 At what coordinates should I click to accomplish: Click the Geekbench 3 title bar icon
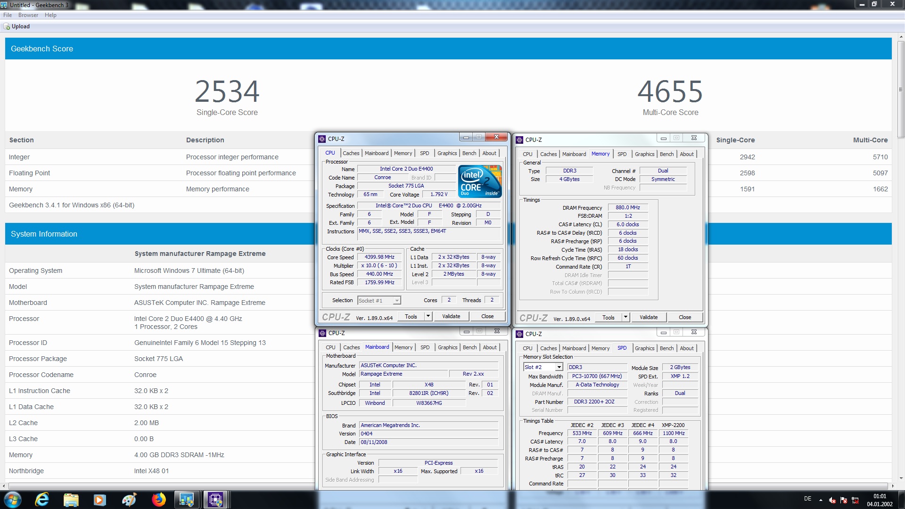click(4, 5)
